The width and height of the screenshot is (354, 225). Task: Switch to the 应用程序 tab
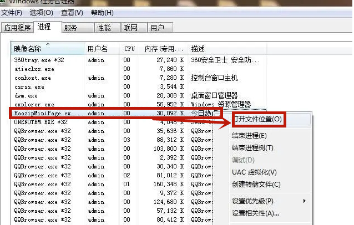tap(18, 27)
